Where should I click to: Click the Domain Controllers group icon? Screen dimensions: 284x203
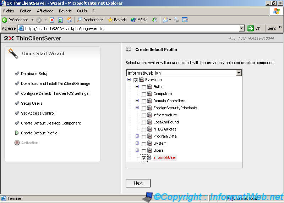[x=149, y=101]
